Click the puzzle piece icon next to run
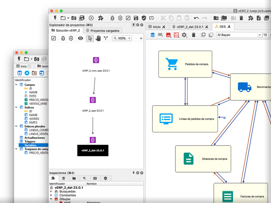This screenshot has height=203, width=271. (x=100, y=18)
